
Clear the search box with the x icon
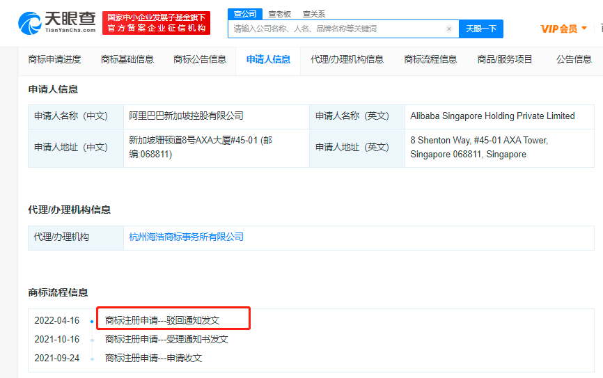[x=449, y=29]
